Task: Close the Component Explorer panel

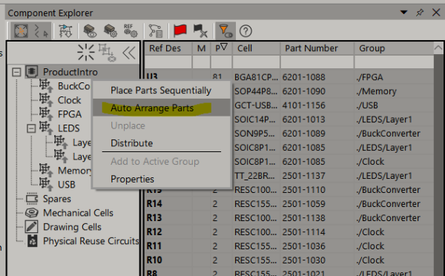Action: (436, 13)
